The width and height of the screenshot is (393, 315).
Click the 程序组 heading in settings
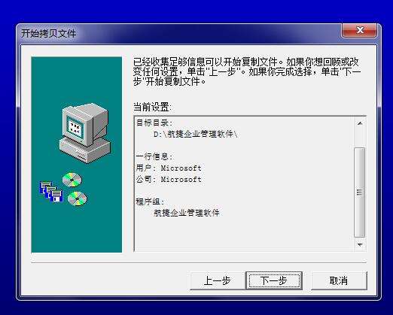(150, 201)
